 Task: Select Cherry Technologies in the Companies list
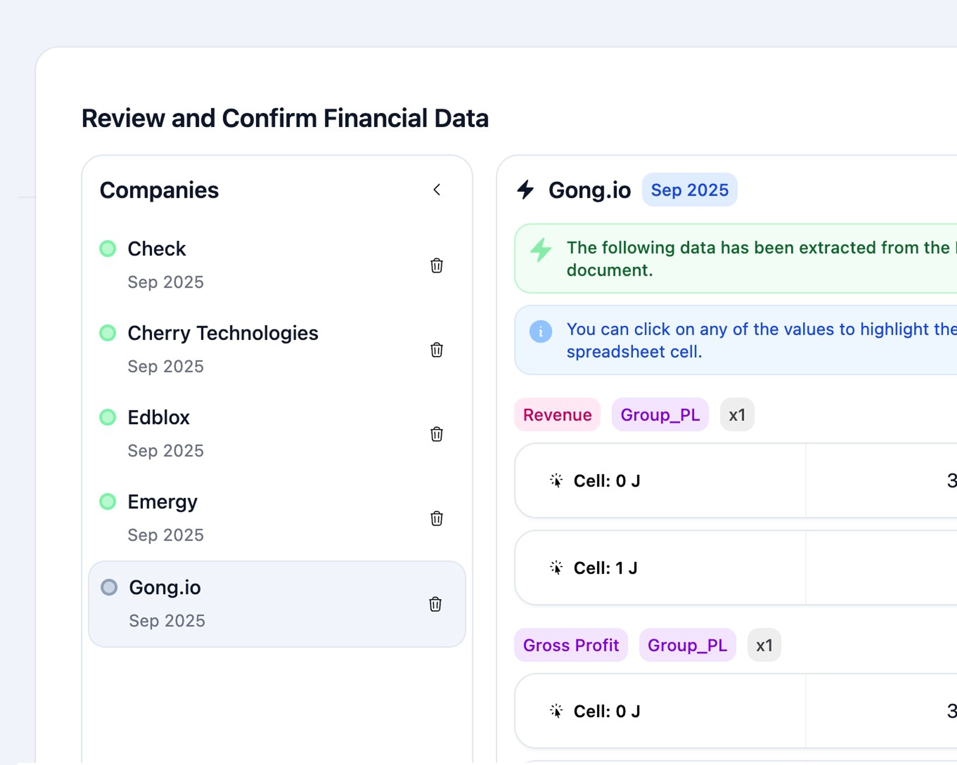pyautogui.click(x=223, y=333)
